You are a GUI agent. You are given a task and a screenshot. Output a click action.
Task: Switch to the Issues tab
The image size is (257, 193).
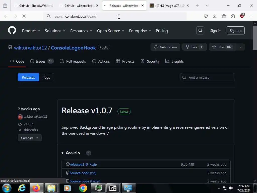[42, 61]
